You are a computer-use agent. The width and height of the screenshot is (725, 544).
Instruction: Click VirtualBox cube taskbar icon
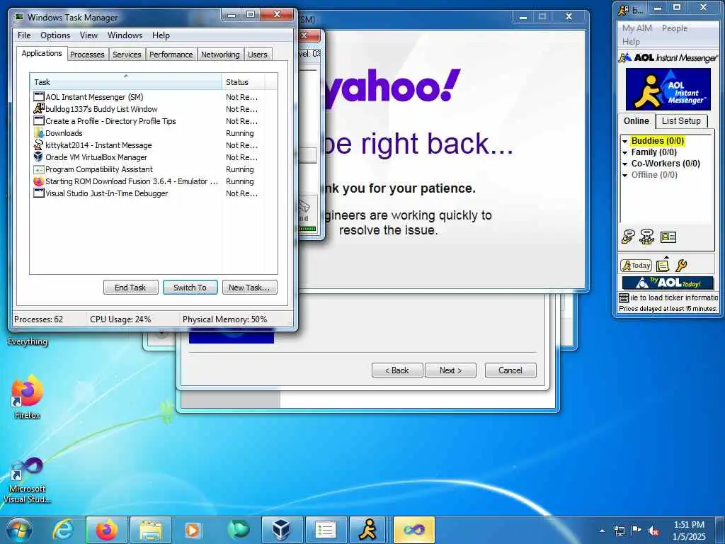[x=282, y=530]
